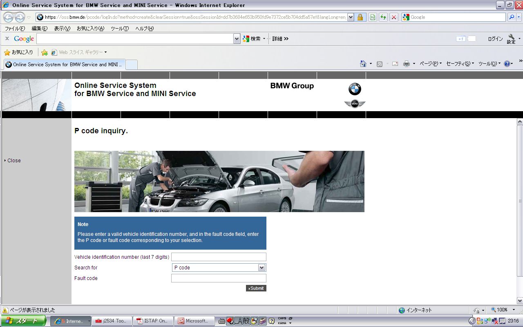The image size is (523, 327).
Task: Click the IME keyboard pad icon in language bar
Action: (x=222, y=321)
